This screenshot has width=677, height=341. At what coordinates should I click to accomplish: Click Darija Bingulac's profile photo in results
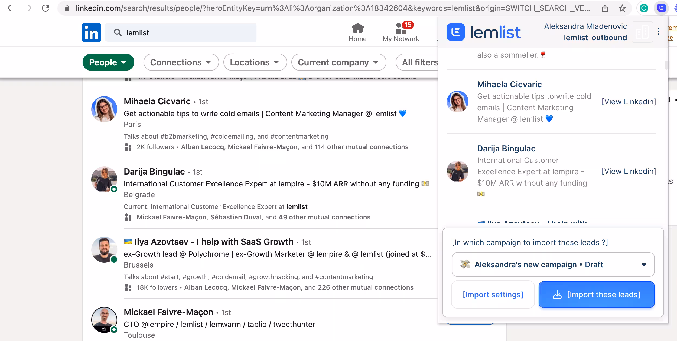104,179
